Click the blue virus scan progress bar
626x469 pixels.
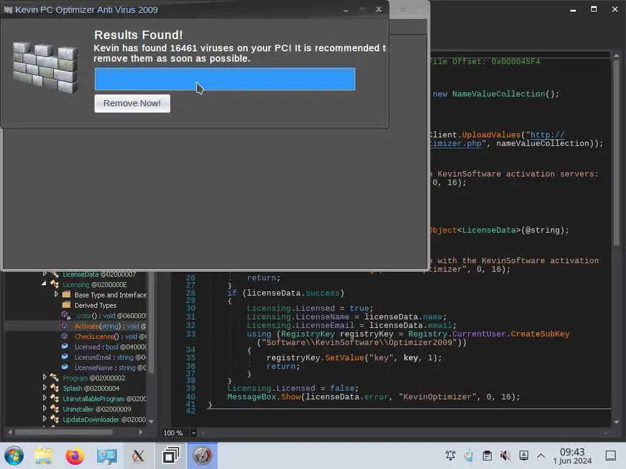[x=225, y=79]
